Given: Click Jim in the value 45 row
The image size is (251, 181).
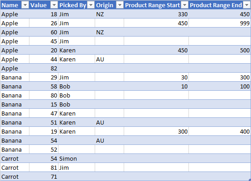Looking at the screenshot, I should 77,42.
